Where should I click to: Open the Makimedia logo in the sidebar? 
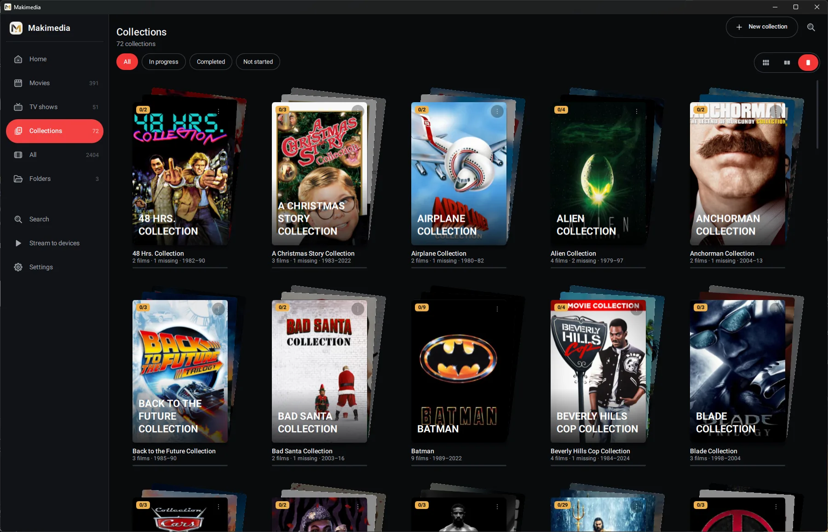pos(16,28)
